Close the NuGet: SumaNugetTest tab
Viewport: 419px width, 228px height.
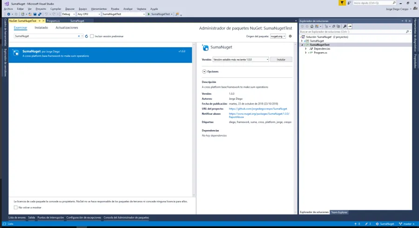pyautogui.click(x=43, y=21)
